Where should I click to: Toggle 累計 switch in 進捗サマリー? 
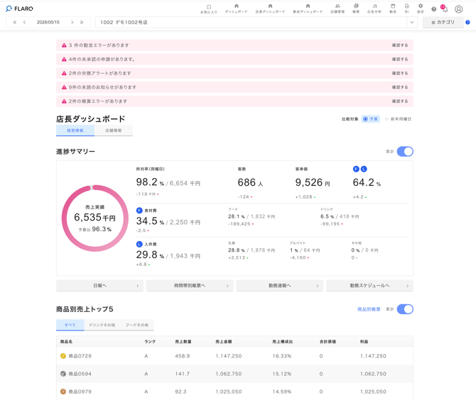pos(405,151)
